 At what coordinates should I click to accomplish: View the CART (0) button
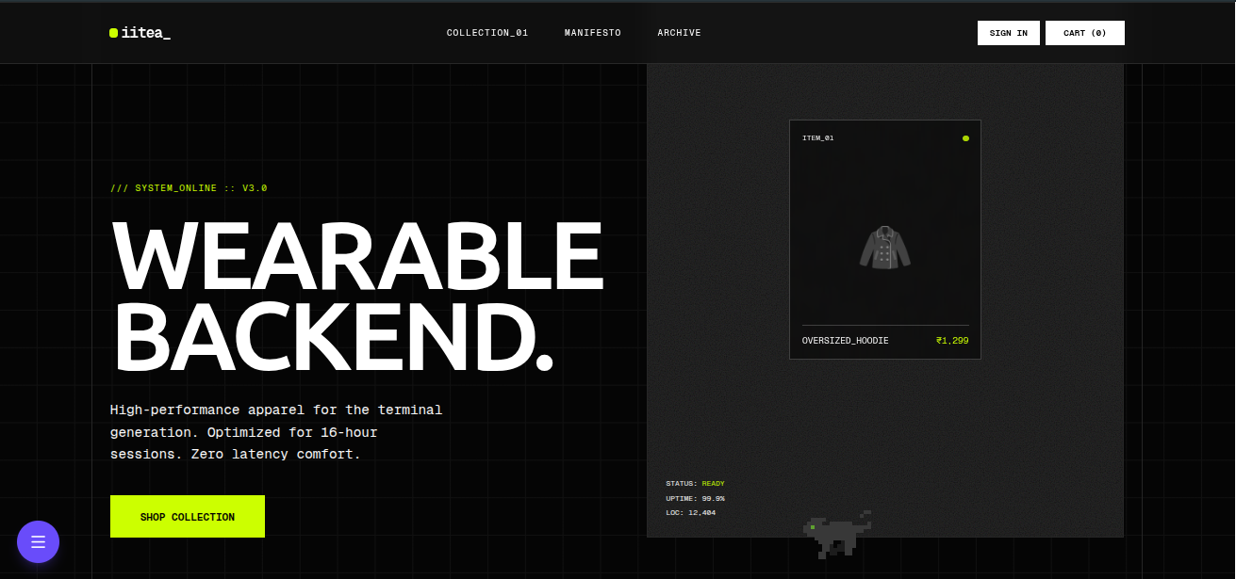tap(1084, 33)
